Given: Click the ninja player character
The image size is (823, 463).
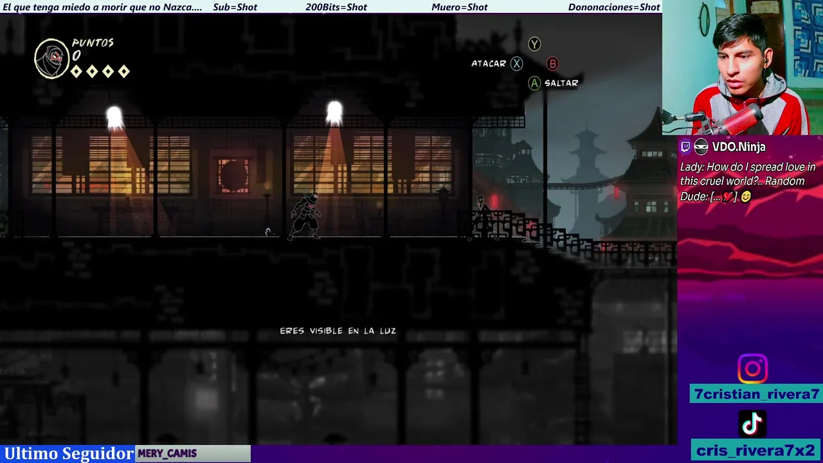Looking at the screenshot, I should [305, 216].
